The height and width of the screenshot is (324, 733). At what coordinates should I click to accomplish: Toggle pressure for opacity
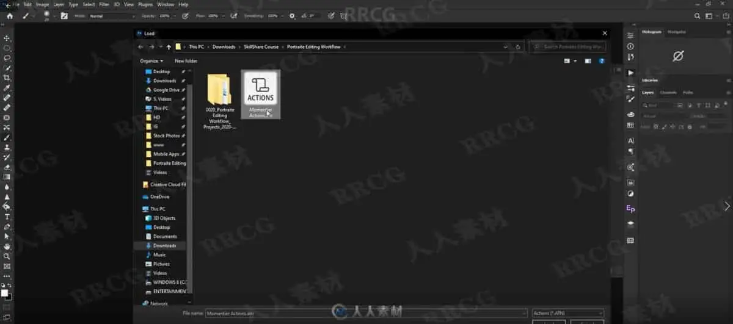pyautogui.click(x=185, y=16)
